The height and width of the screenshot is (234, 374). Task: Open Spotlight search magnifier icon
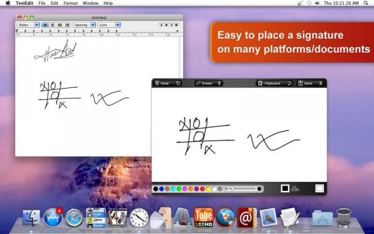click(366, 3)
